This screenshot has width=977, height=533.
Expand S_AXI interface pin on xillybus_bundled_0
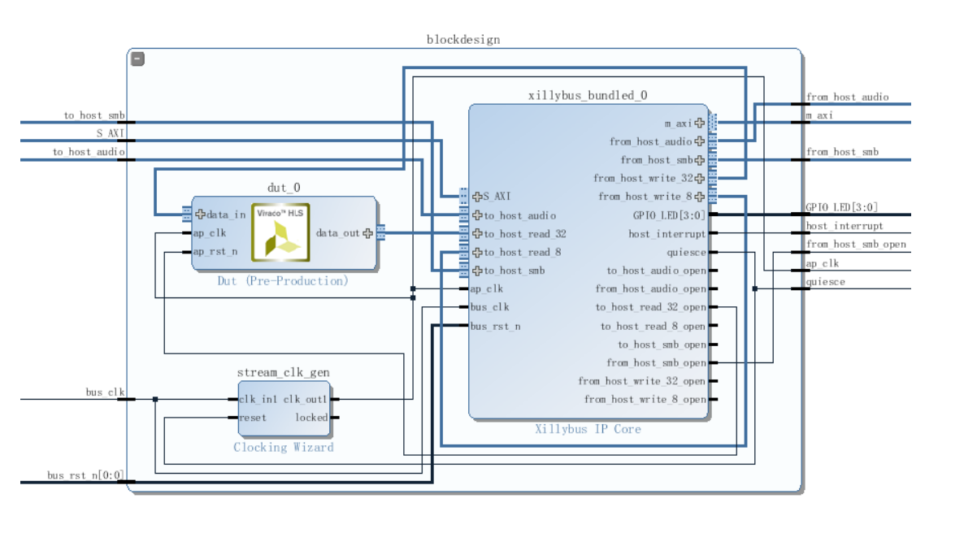tap(477, 196)
